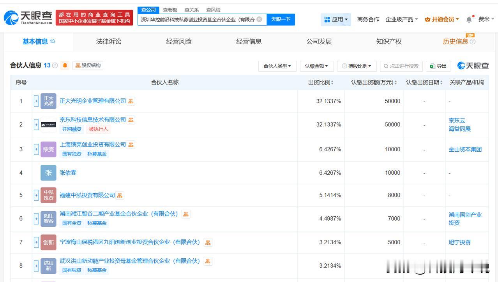Image resolution: width=498 pixels, height=282 pixels.
Task: Click the 导出 export button
Action: pyautogui.click(x=438, y=66)
